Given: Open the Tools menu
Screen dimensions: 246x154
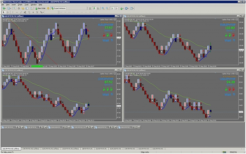Looking at the screenshot, I should [x=26, y=5].
